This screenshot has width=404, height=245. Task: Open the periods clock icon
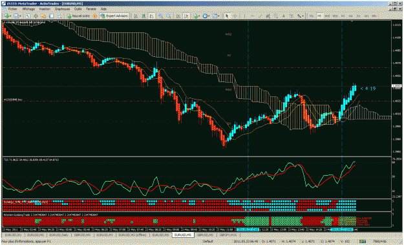[x=205, y=16]
